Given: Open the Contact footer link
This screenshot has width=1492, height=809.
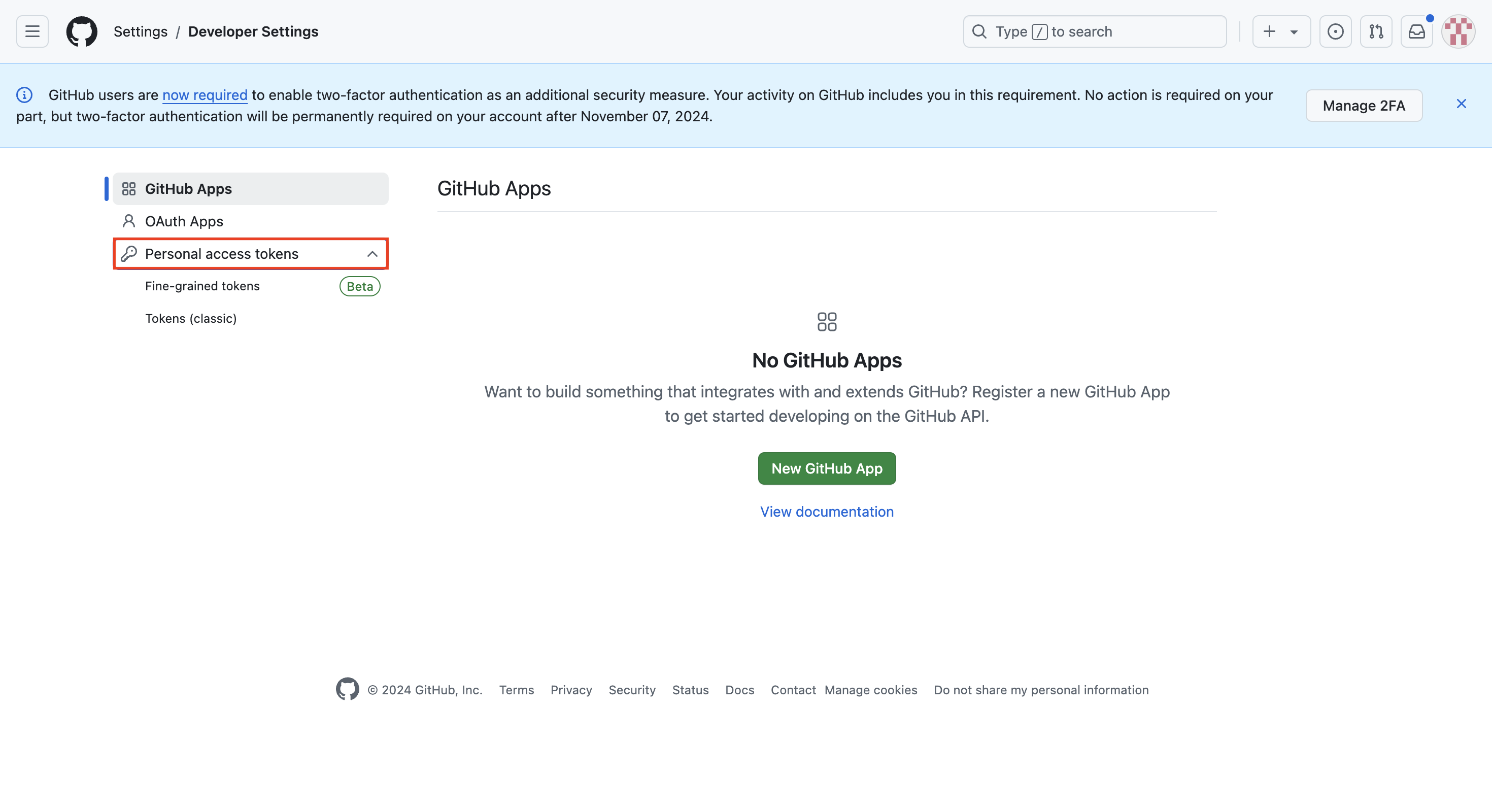Looking at the screenshot, I should tap(793, 690).
